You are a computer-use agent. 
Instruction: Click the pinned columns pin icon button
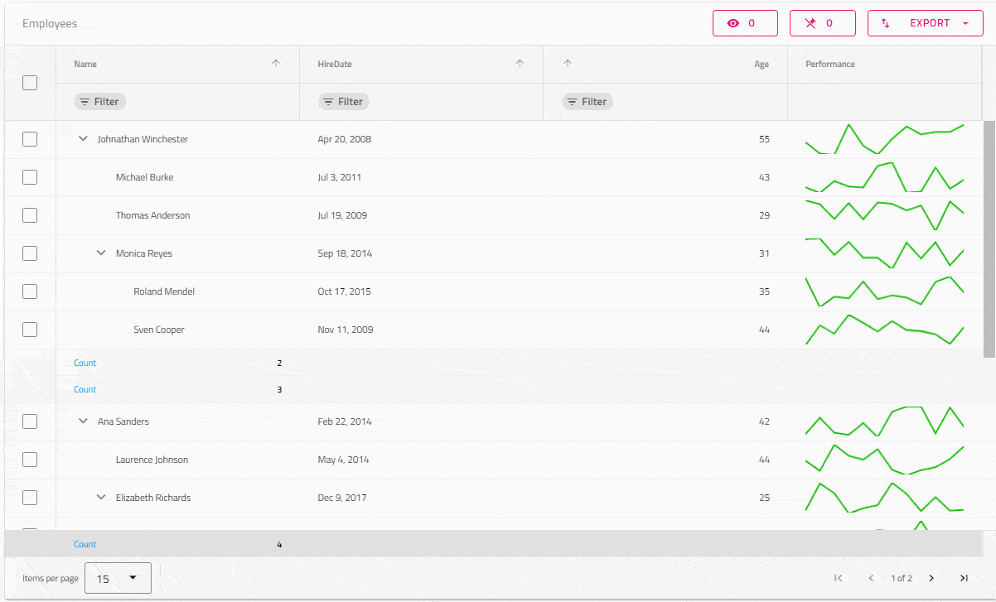pos(822,23)
